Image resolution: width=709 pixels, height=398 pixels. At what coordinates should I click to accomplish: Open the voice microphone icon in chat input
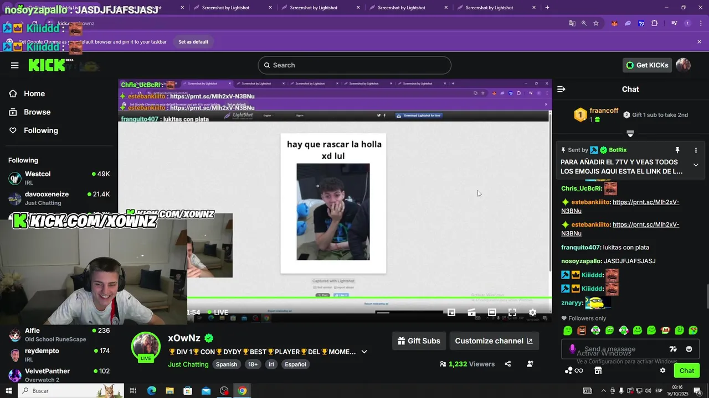tap(572, 349)
